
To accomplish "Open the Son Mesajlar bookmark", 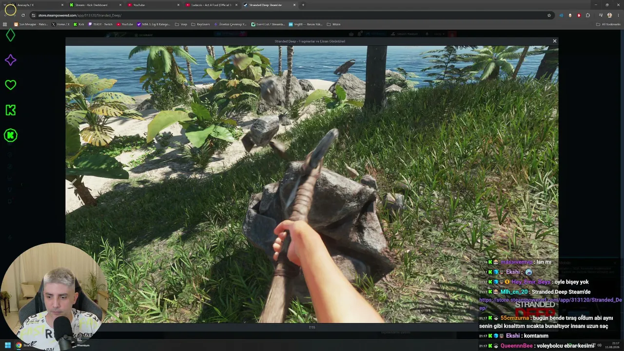I will click(31, 24).
